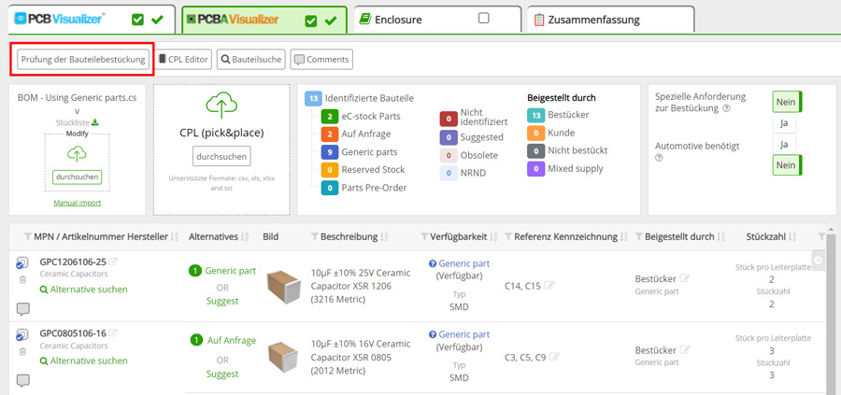Edit Bestücker supplier for GPC0805106-16 row

pos(684,349)
